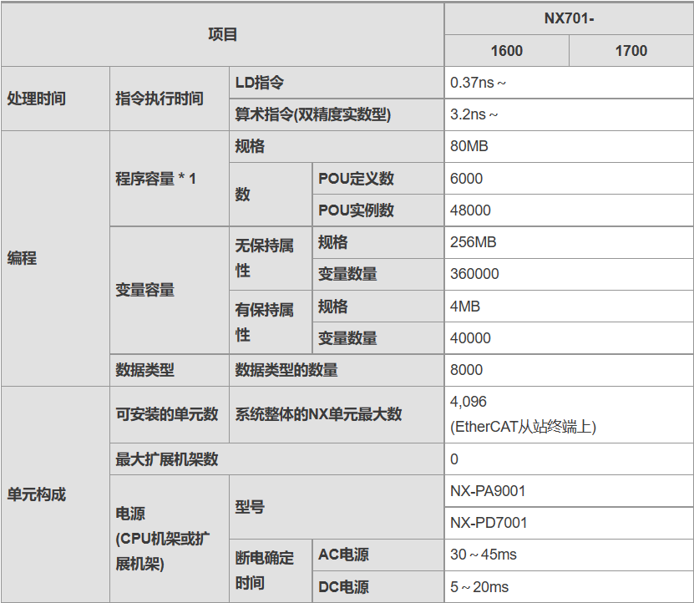694x603 pixels.
Task: Select the 系统整体的NX单元最大数 cell
Action: [318, 414]
